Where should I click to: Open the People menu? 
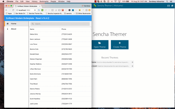click(x=53, y=1)
